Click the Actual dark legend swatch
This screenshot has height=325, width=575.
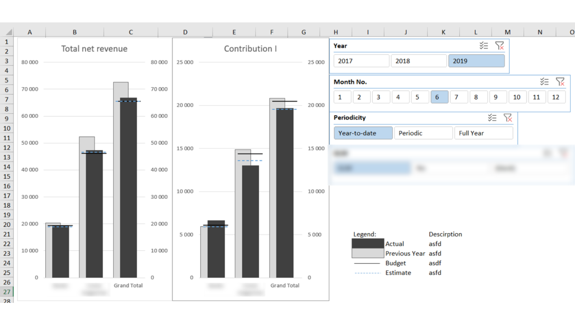[368, 244]
